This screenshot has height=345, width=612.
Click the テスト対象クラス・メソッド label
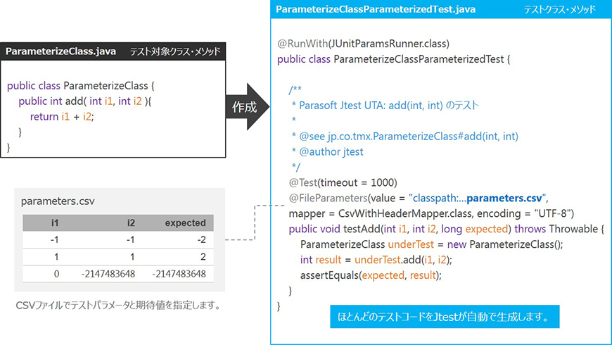(x=175, y=51)
